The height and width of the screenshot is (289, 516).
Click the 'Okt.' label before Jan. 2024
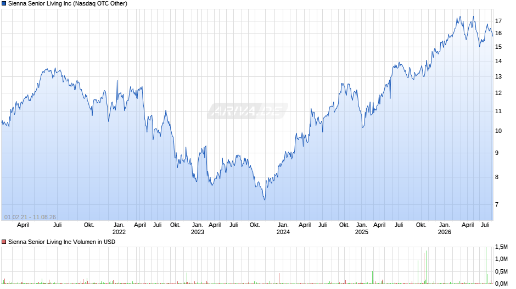click(x=255, y=225)
